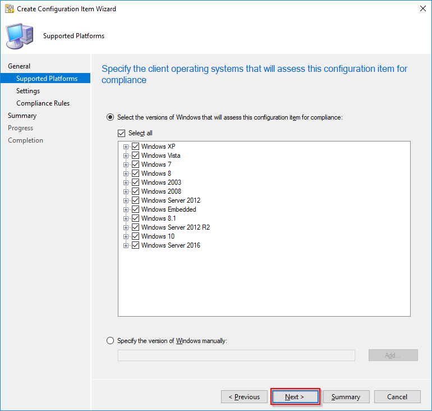
Task: Click the Summary button at bottom
Action: click(346, 396)
